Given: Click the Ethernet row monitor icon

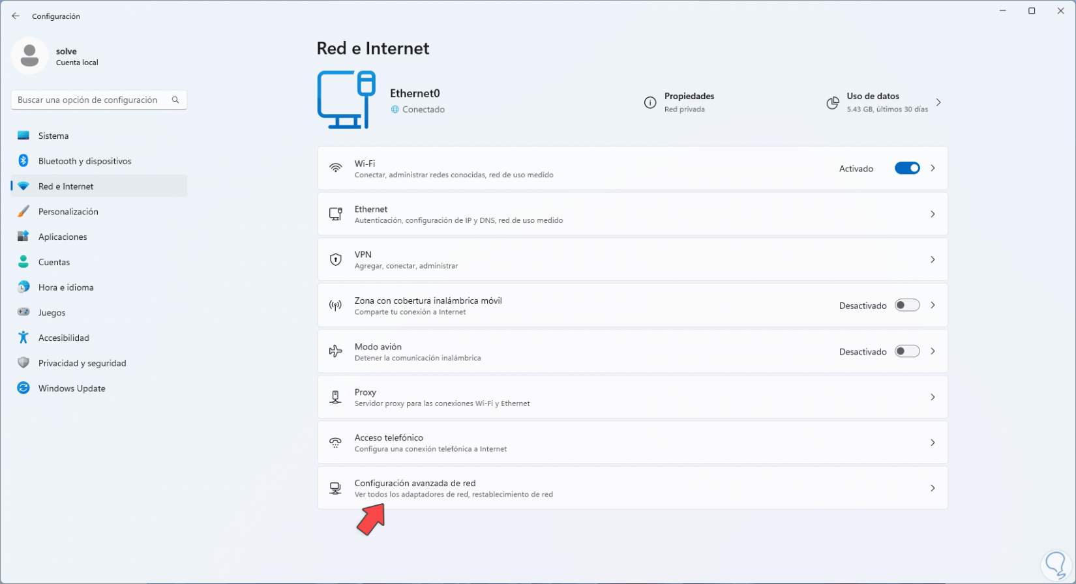Looking at the screenshot, I should [336, 214].
